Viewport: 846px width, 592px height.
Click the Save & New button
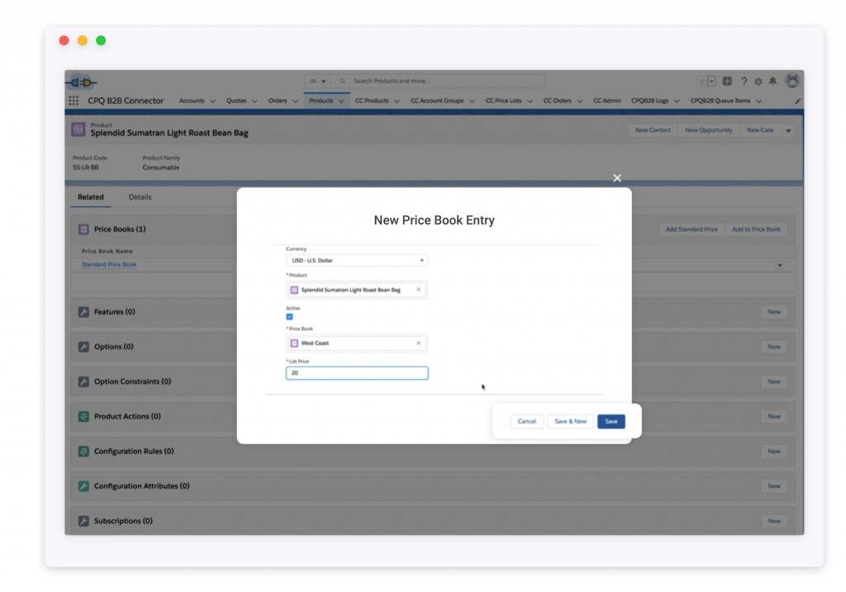click(x=570, y=422)
